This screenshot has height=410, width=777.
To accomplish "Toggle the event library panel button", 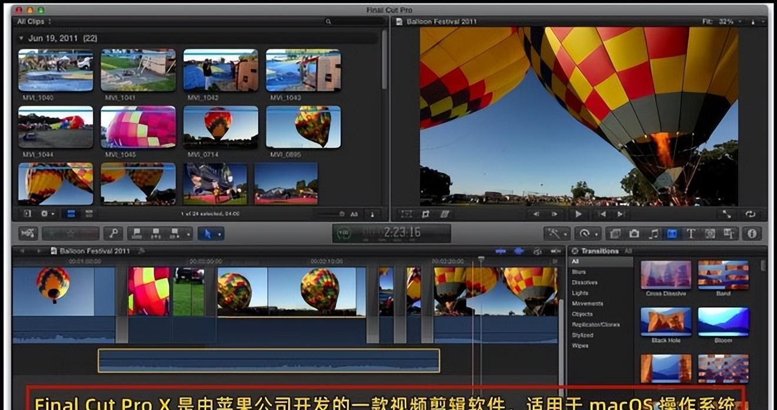I will (x=27, y=214).
